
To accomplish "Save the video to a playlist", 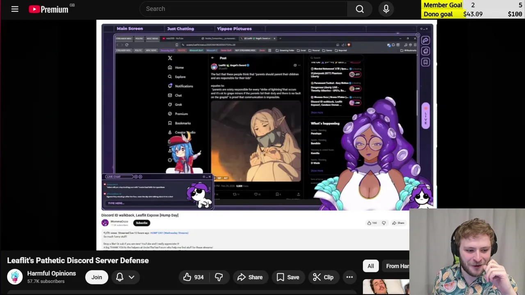I will point(288,277).
